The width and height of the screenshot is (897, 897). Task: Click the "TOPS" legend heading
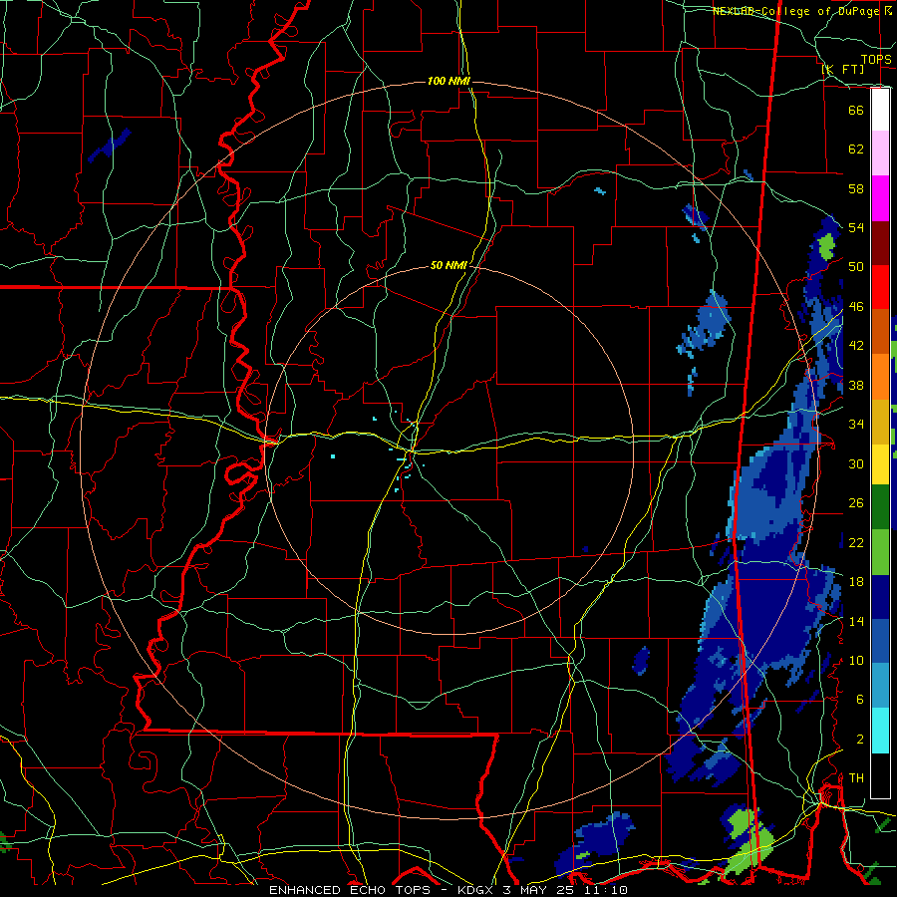(x=876, y=60)
